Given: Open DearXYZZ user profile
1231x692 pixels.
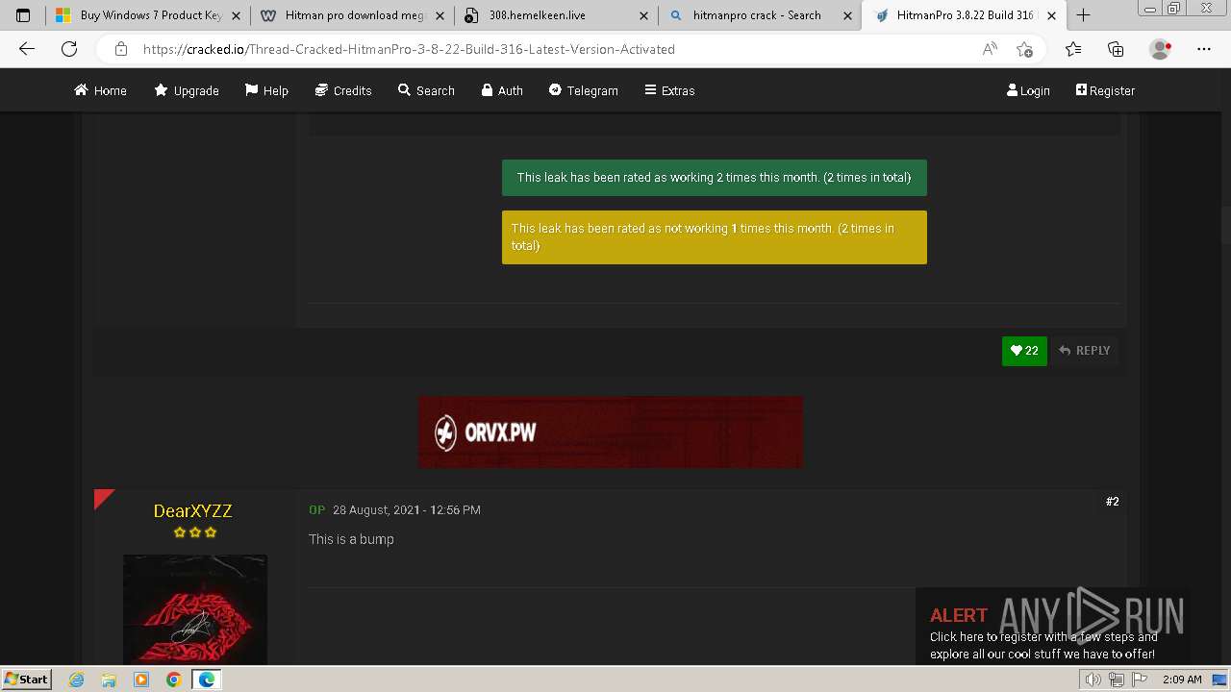Looking at the screenshot, I should pos(193,510).
